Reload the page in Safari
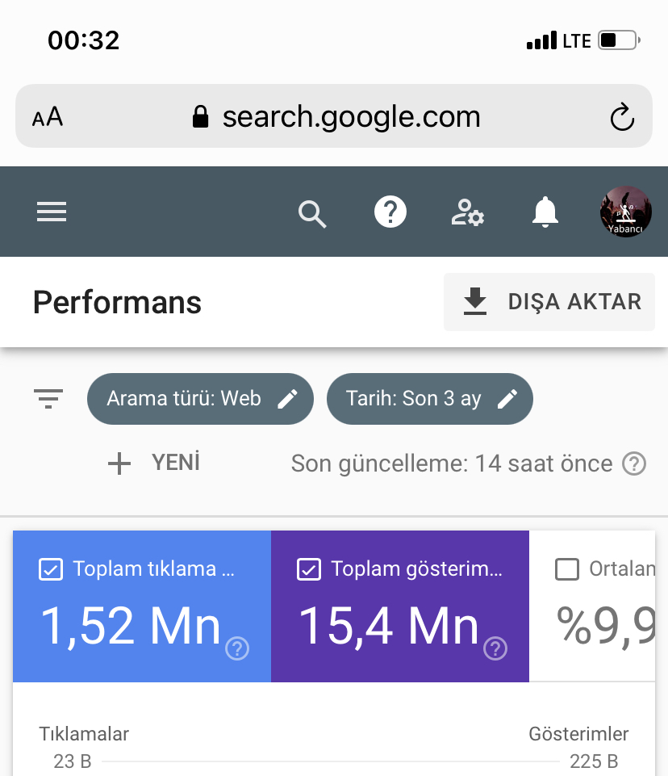This screenshot has width=668, height=776. pyautogui.click(x=621, y=117)
